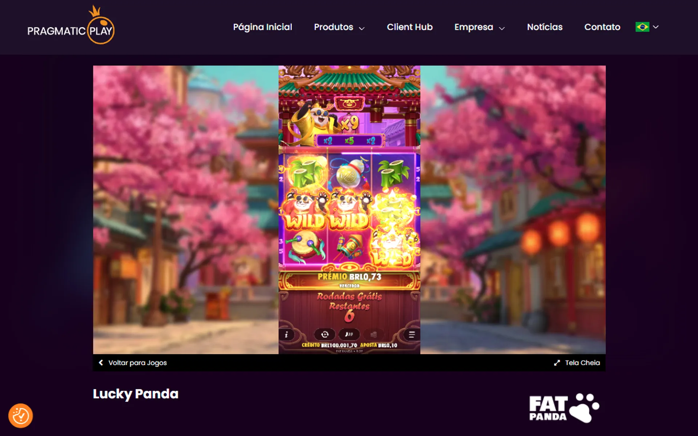Click Voltar para Jogos

[133, 363]
